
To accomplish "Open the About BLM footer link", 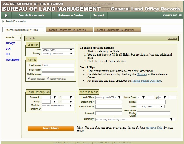I will pyautogui.click(x=98, y=143).
